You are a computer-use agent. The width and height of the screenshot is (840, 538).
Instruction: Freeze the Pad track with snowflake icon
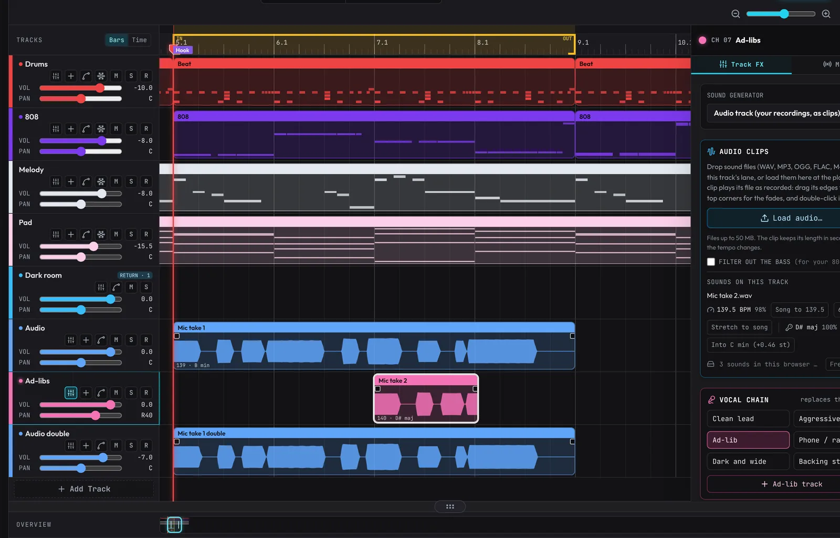[101, 234]
